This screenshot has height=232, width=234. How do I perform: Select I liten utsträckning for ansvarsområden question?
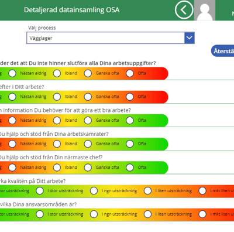pos(147,214)
